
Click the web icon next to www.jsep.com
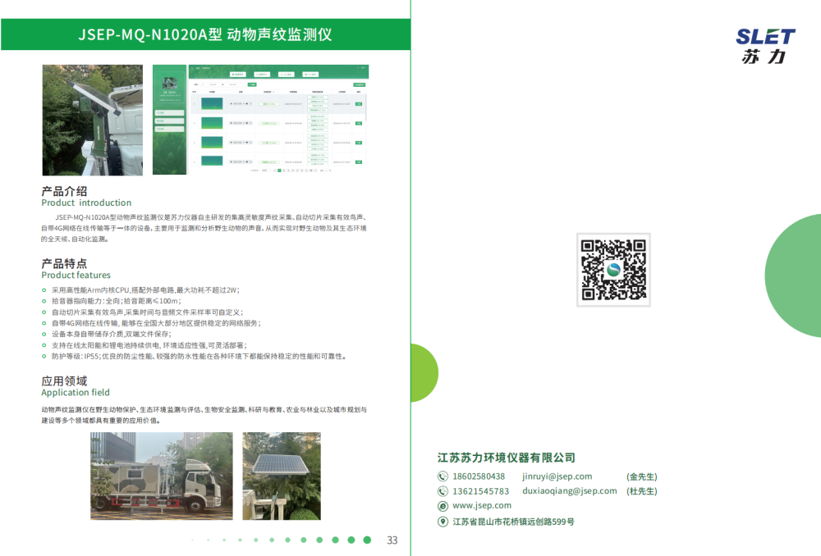click(443, 507)
